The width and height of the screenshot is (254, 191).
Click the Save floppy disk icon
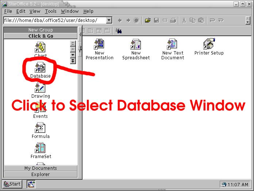pyautogui.click(x=157, y=20)
